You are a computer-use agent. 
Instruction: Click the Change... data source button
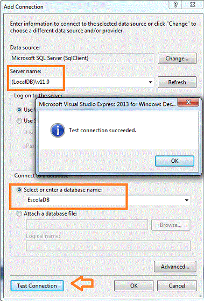tap(177, 59)
